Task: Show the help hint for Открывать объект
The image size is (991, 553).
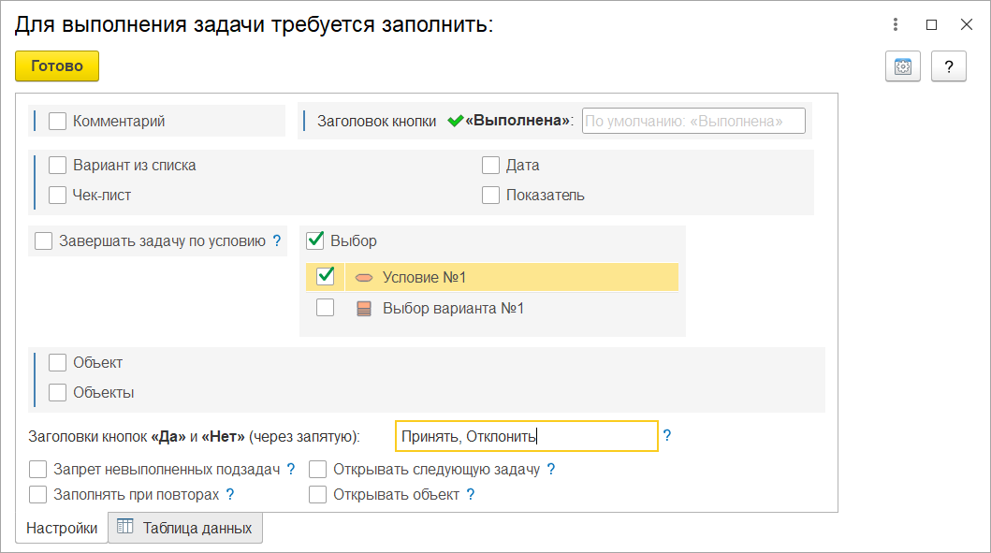Action: [470, 494]
